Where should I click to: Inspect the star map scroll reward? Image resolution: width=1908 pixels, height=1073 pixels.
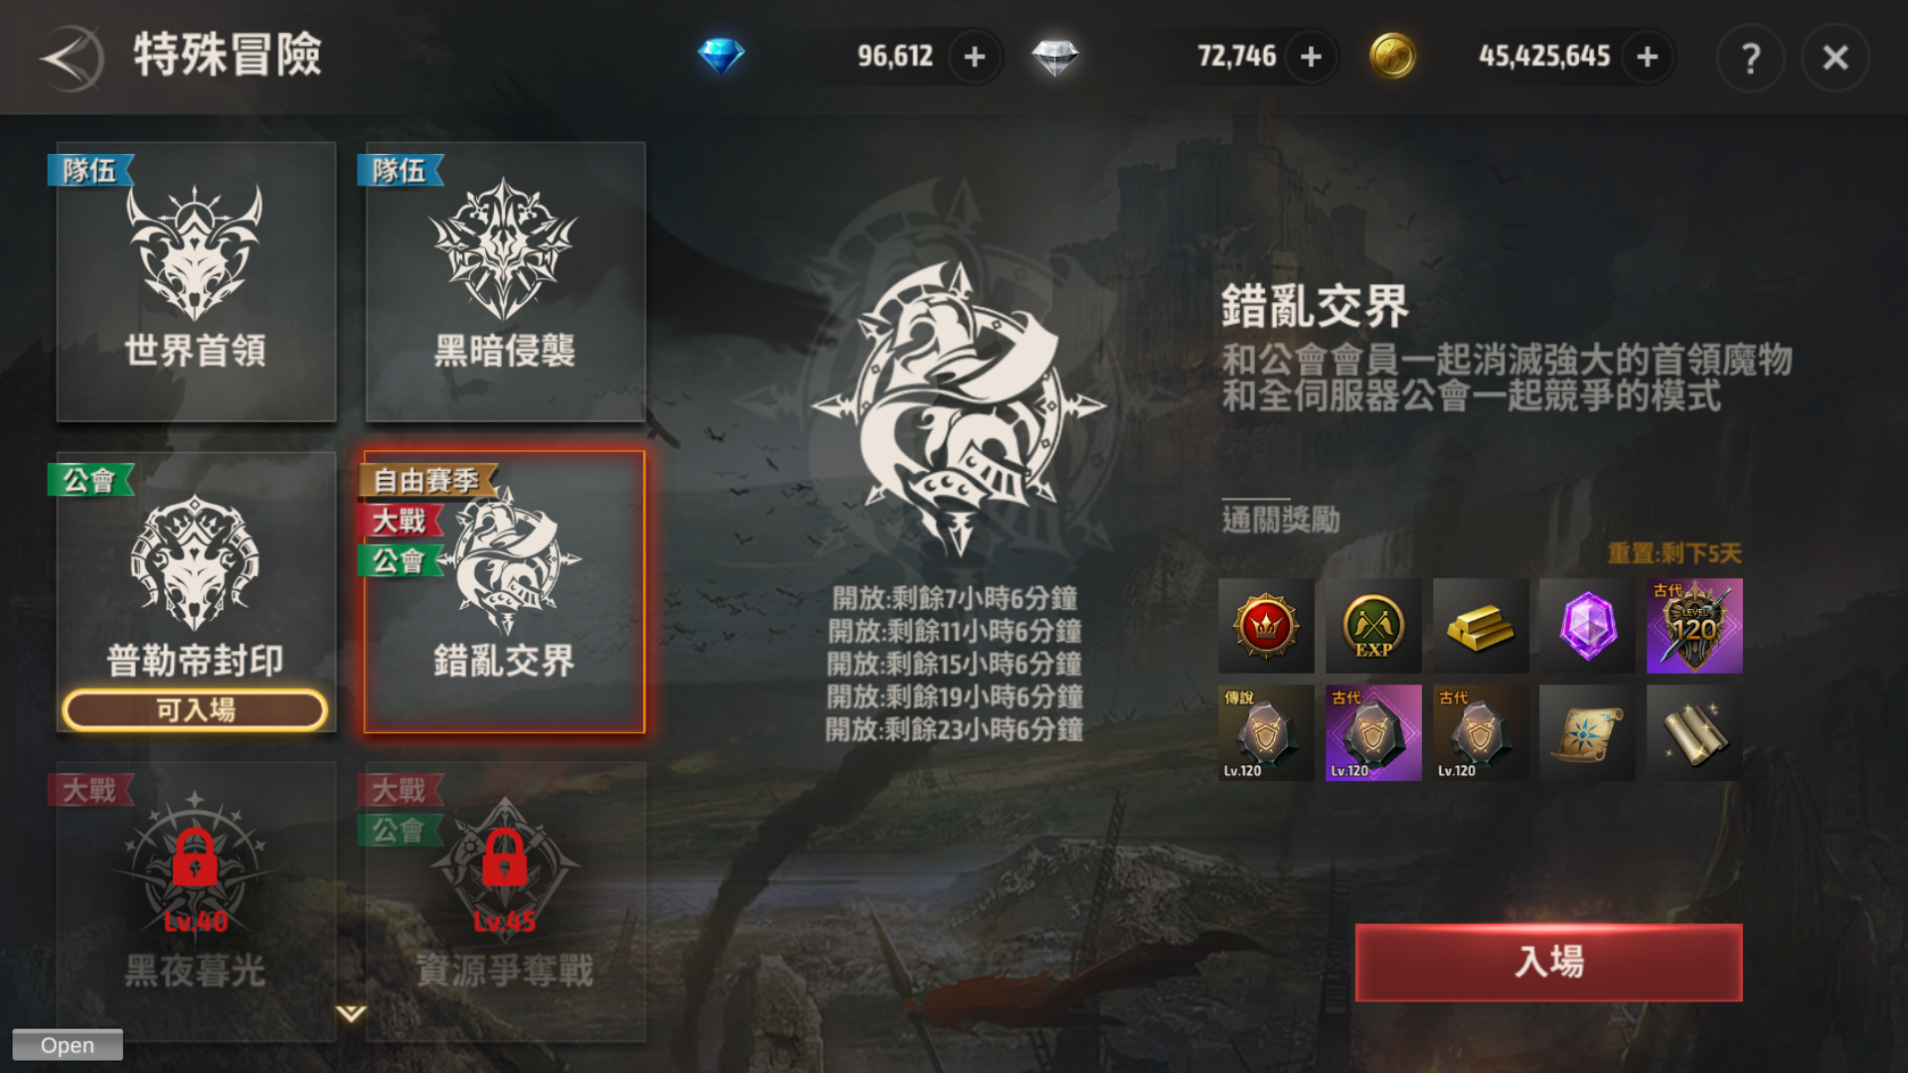point(1587,733)
